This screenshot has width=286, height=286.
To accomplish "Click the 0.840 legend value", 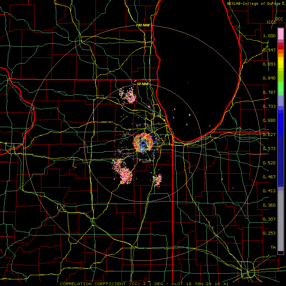I will pyautogui.click(x=269, y=78).
